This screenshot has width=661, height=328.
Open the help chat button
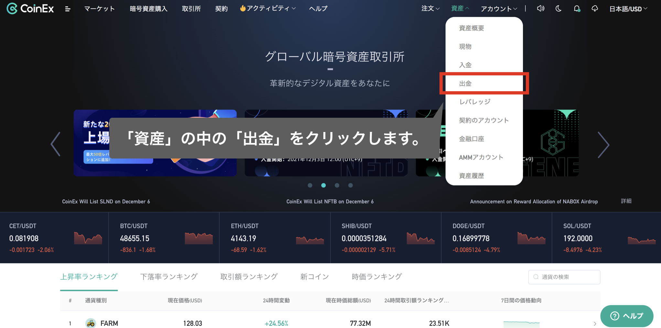(x=627, y=316)
